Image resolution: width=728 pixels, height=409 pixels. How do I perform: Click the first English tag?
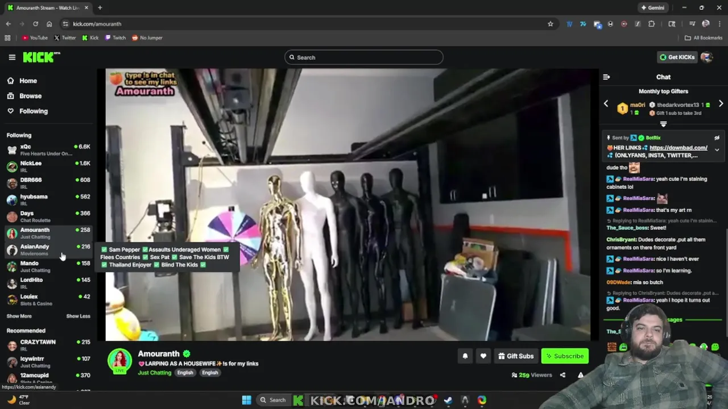click(x=185, y=373)
